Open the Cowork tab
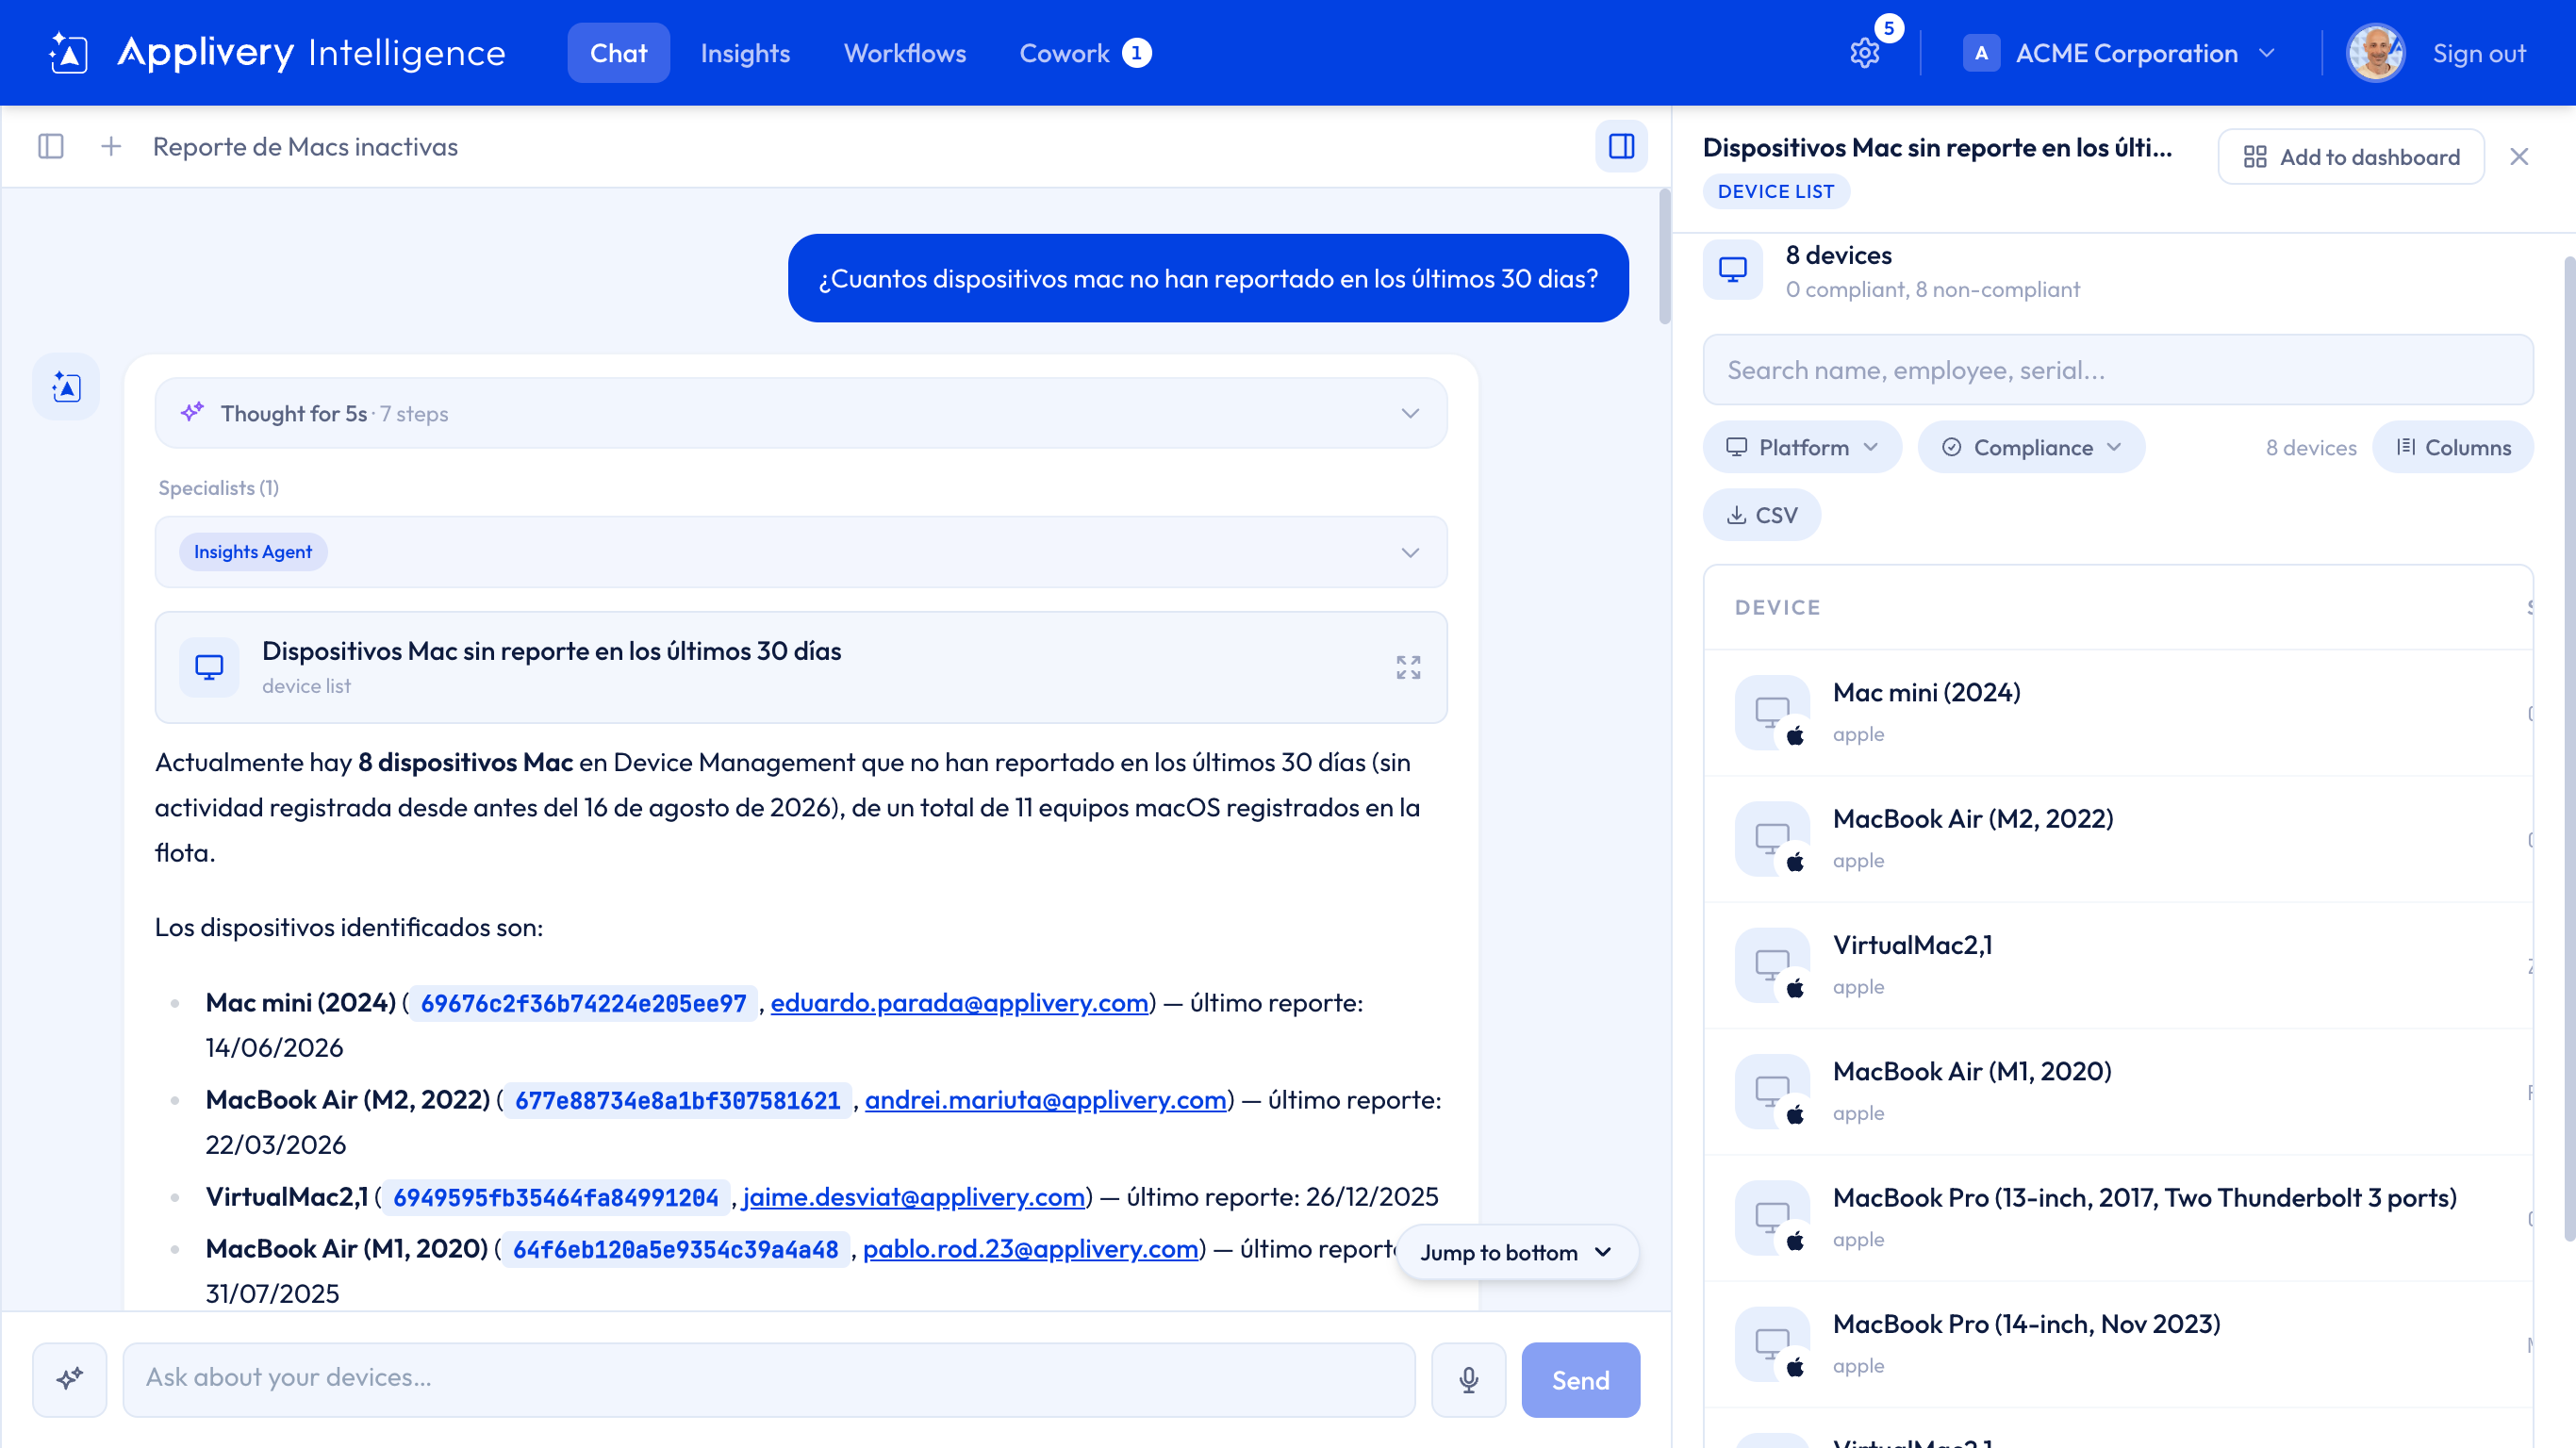Screen dimensions: 2576x1448 point(1085,53)
